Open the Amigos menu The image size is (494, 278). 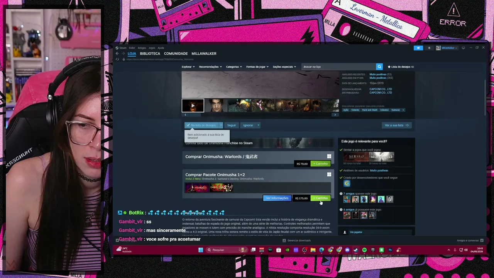click(x=142, y=48)
